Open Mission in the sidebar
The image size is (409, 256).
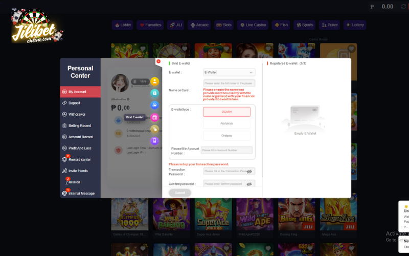pyautogui.click(x=80, y=182)
